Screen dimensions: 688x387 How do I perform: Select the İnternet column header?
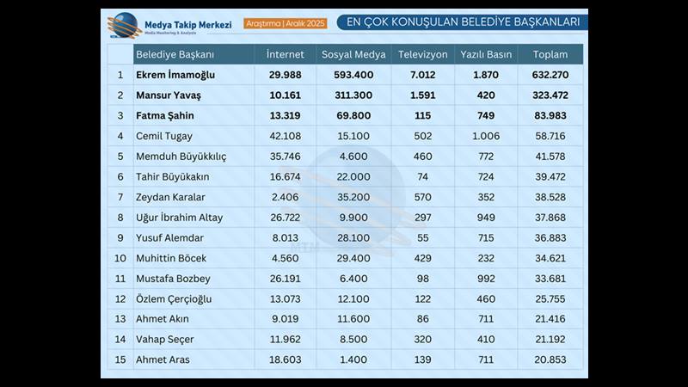click(x=286, y=54)
